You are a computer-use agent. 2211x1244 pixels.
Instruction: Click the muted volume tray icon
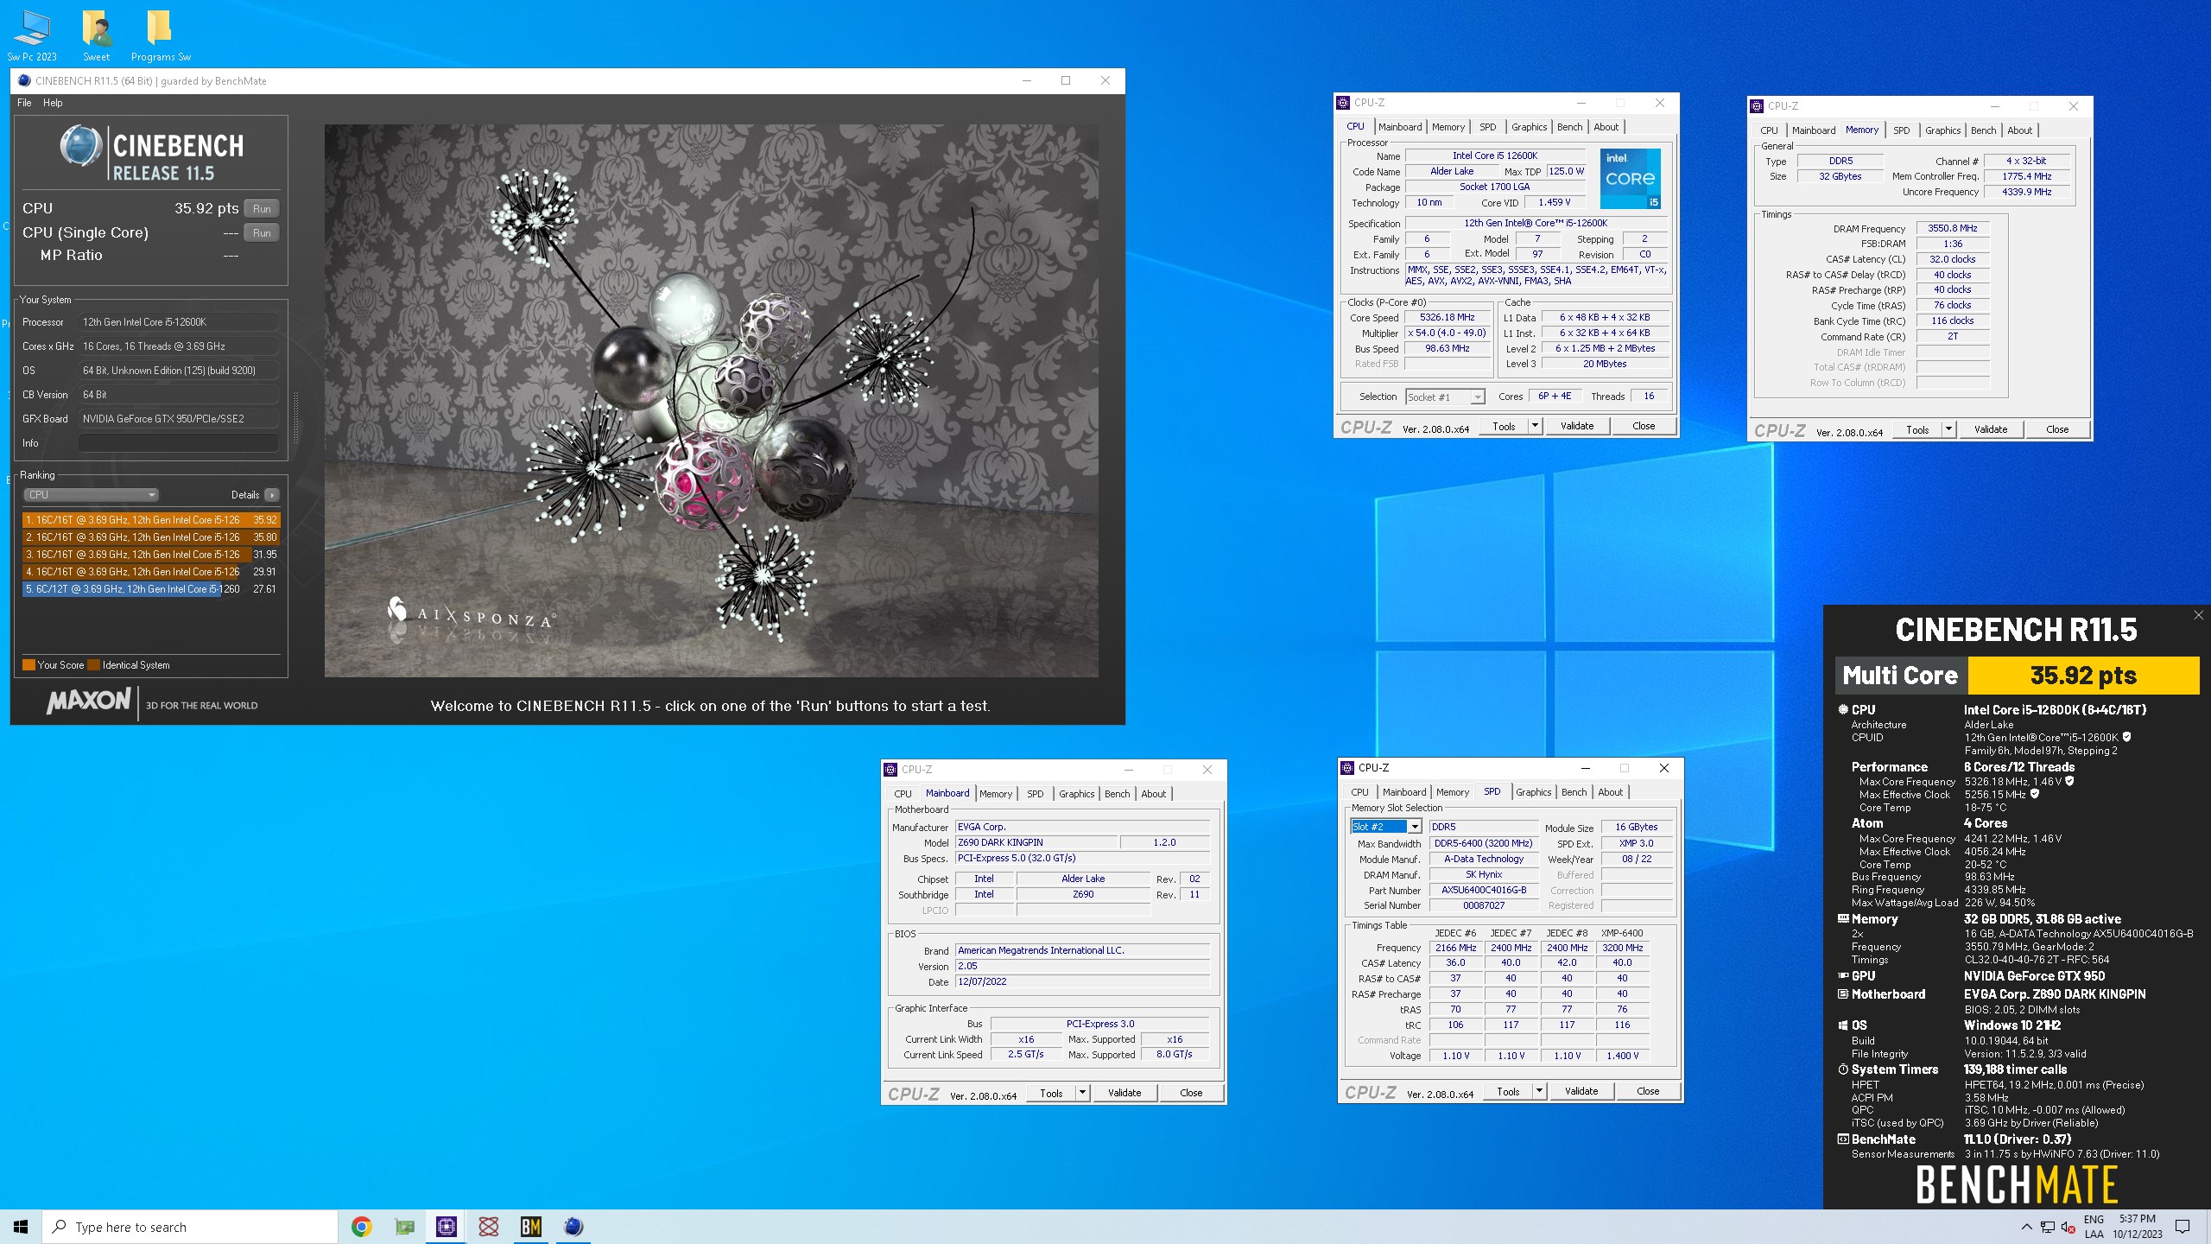click(2068, 1227)
